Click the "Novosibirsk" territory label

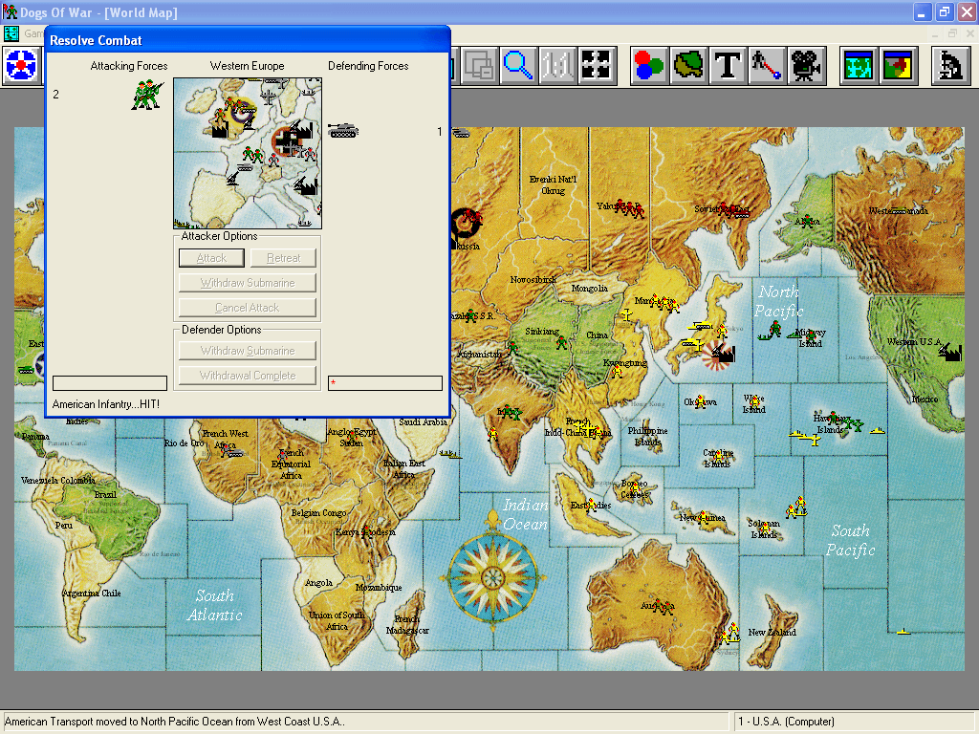[x=533, y=280]
